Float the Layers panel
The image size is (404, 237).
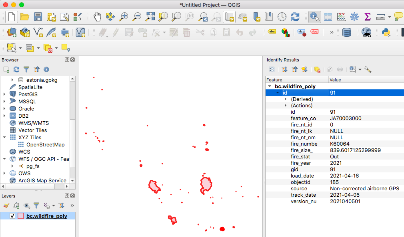tap(67, 196)
